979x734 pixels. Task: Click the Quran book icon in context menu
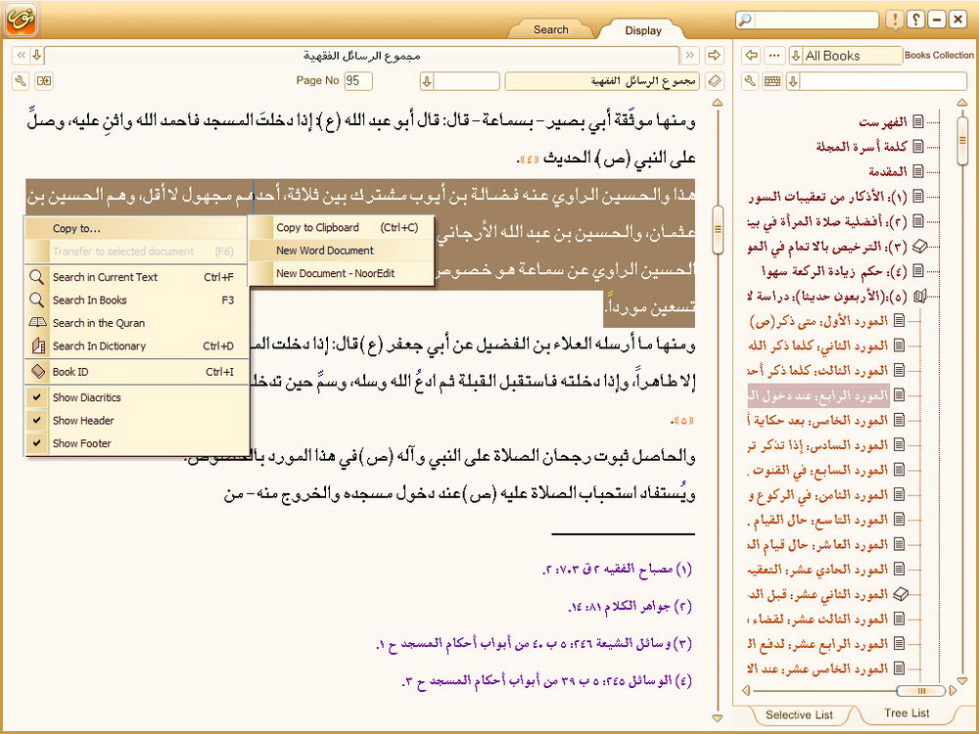37,323
